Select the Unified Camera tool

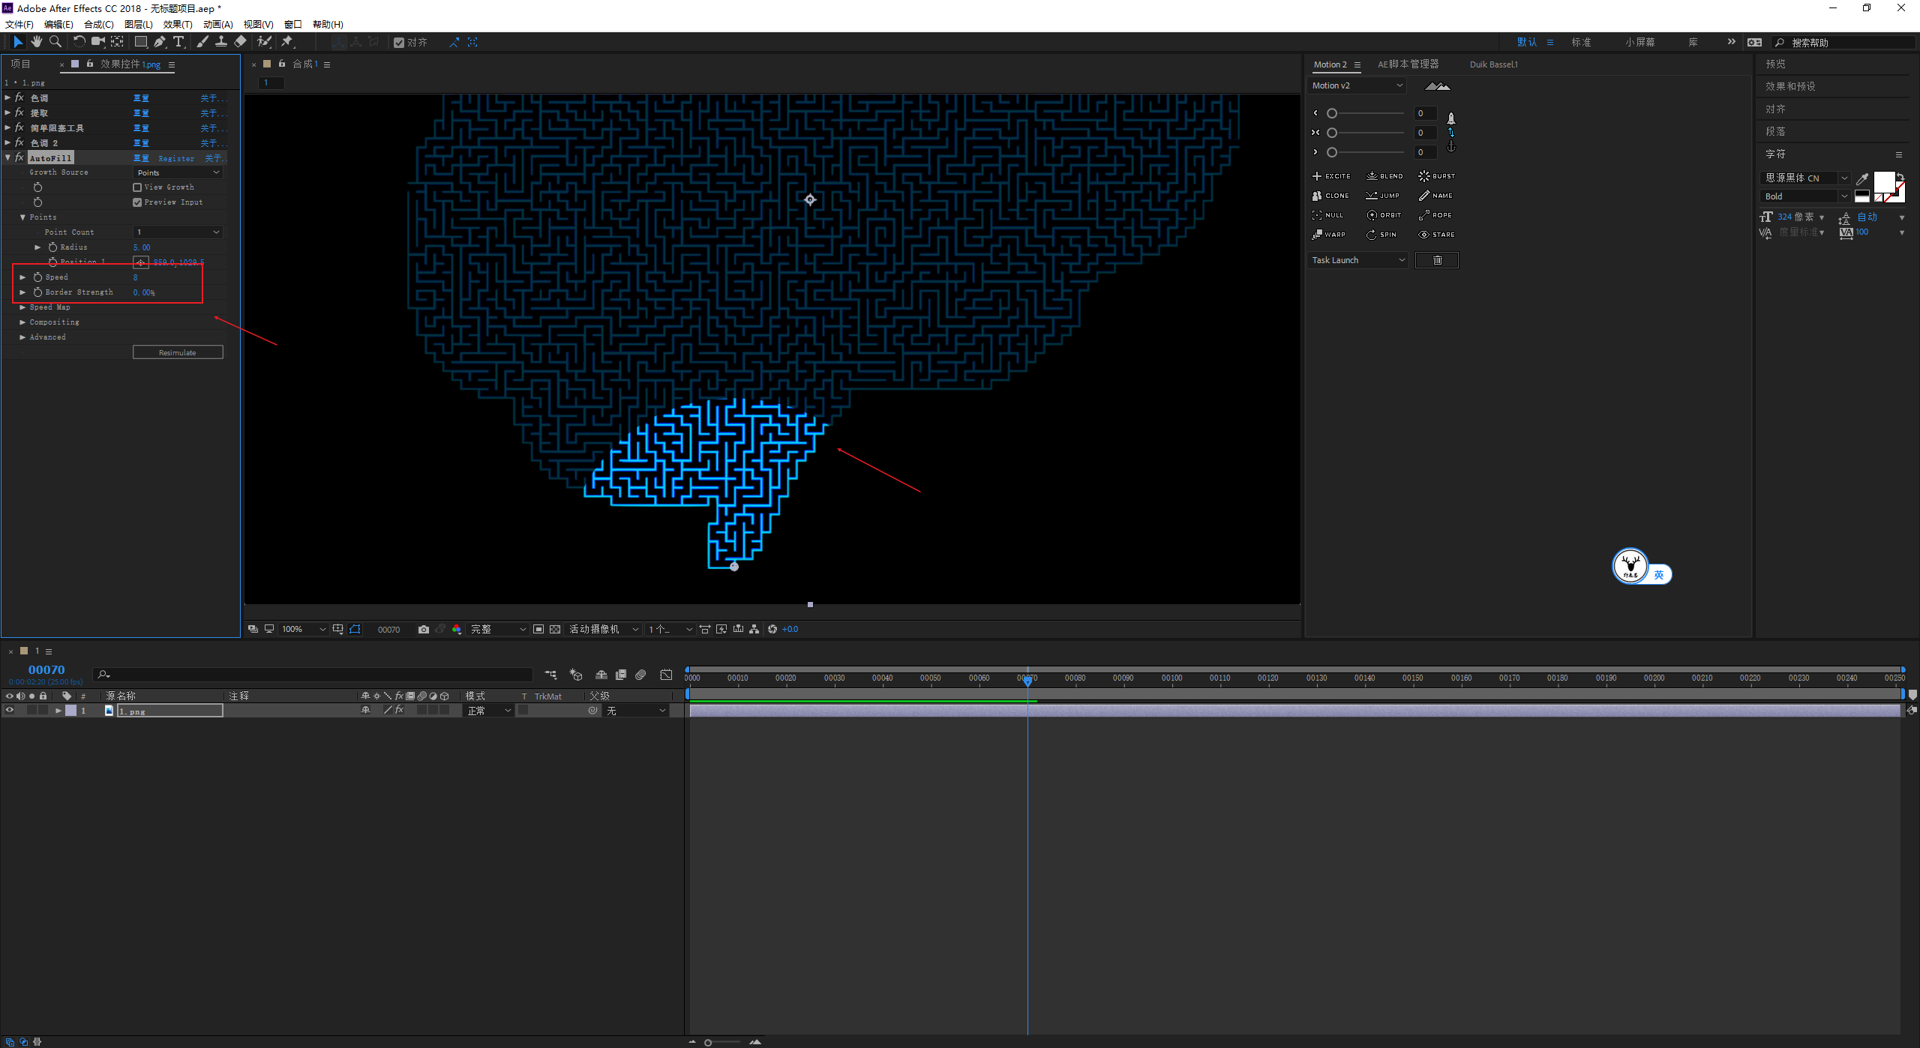(x=98, y=42)
